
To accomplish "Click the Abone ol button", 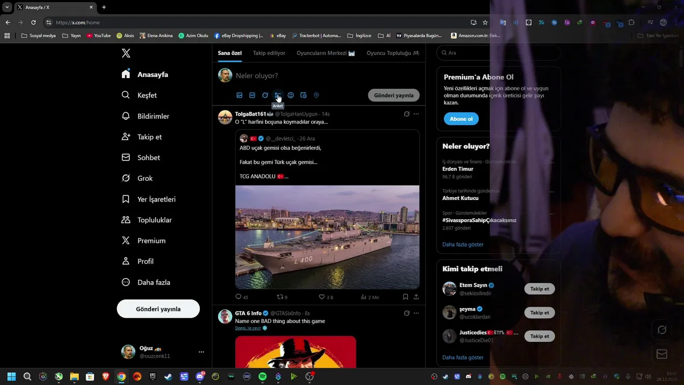I will point(461,119).
